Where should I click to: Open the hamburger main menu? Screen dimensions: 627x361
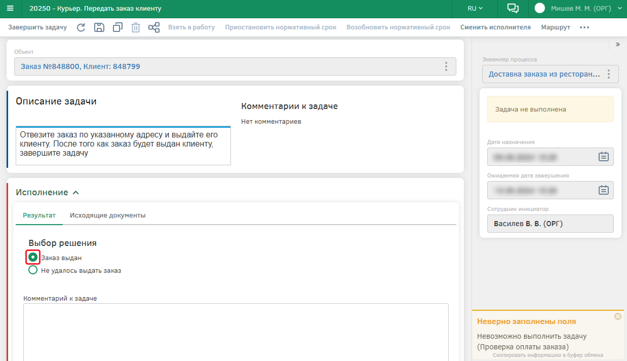[10, 8]
